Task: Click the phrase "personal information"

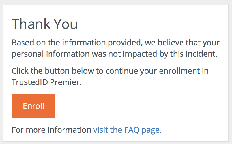Action: [49, 54]
